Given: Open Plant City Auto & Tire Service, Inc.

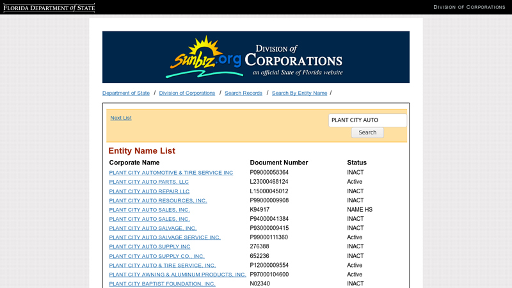Looking at the screenshot, I should click(x=163, y=266).
